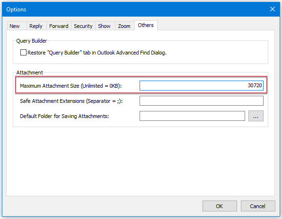The width and height of the screenshot is (282, 219).
Task: Confirm settings with OK button
Action: pyautogui.click(x=220, y=206)
